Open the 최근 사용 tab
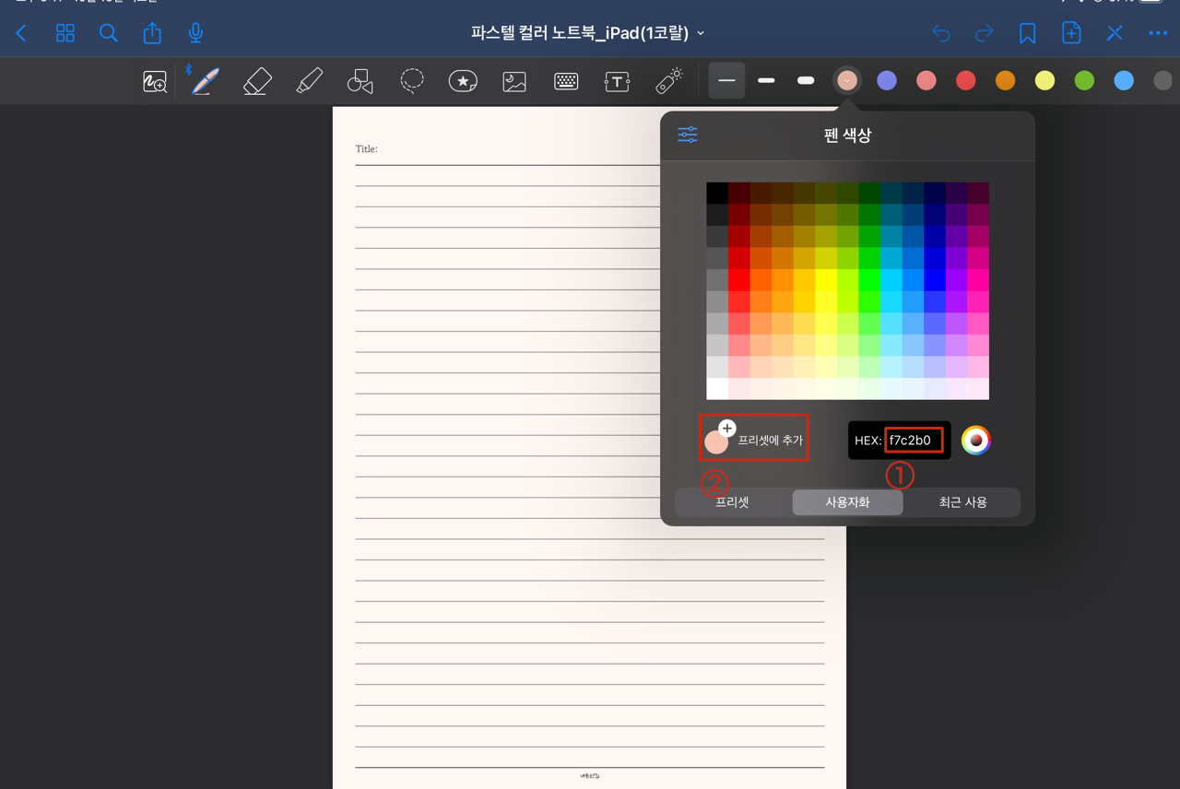 tap(962, 502)
